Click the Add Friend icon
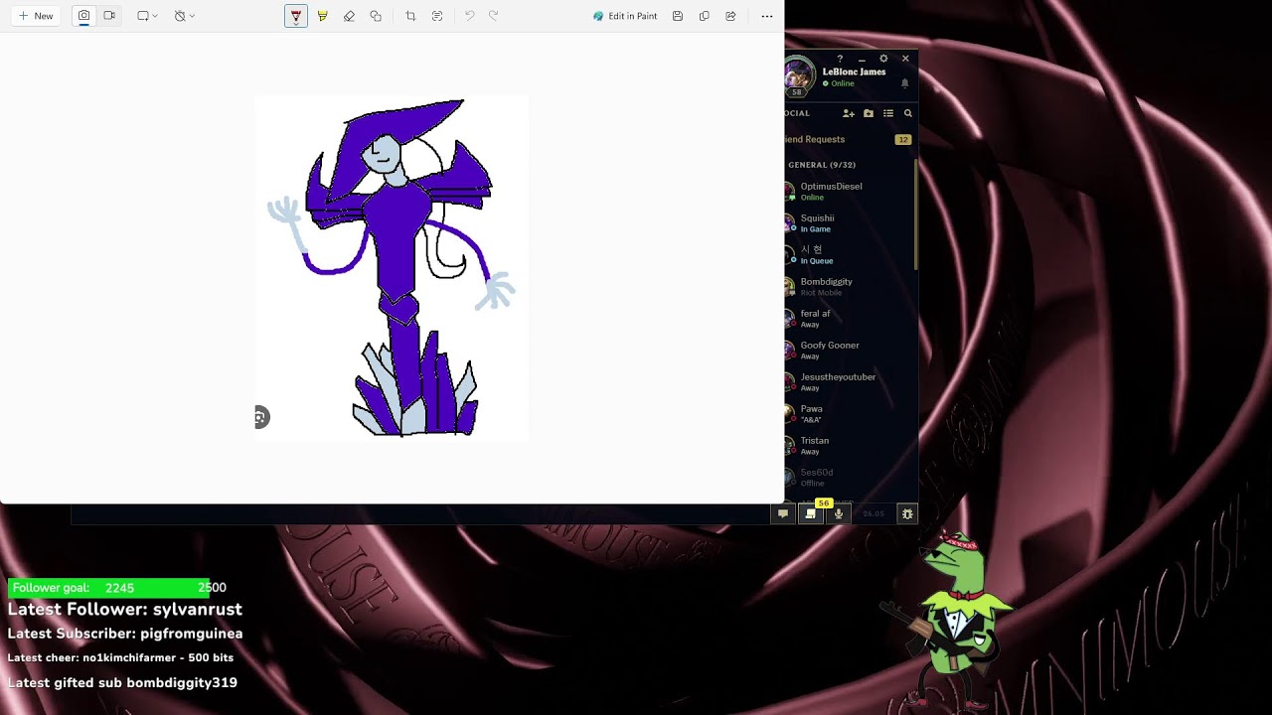The height and width of the screenshot is (715, 1272). [849, 113]
